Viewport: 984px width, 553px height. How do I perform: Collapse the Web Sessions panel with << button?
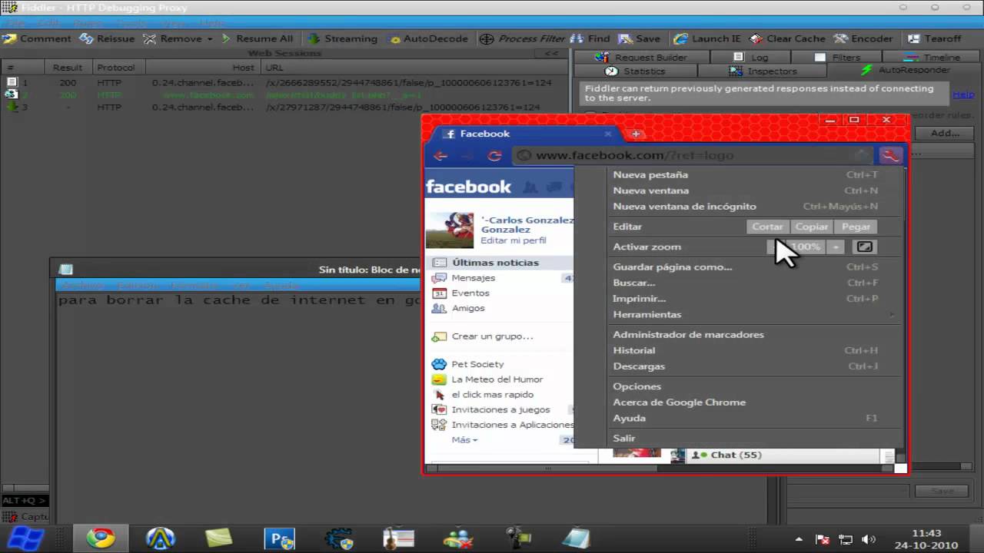pos(551,53)
